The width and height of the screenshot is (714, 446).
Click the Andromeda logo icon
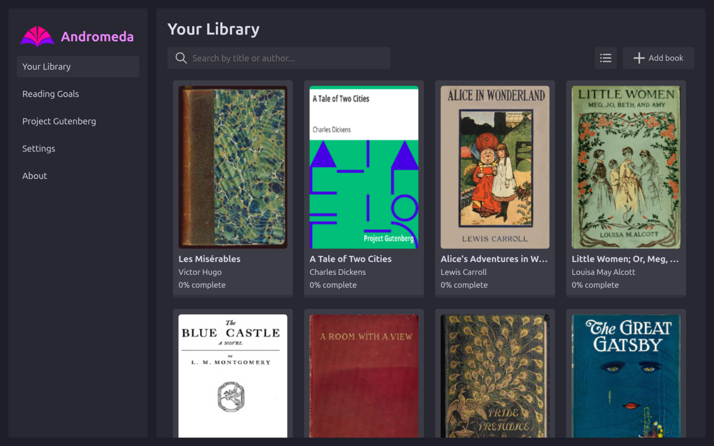[x=37, y=35]
